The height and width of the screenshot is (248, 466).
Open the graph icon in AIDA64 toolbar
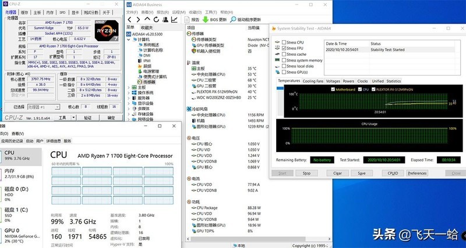(174, 20)
